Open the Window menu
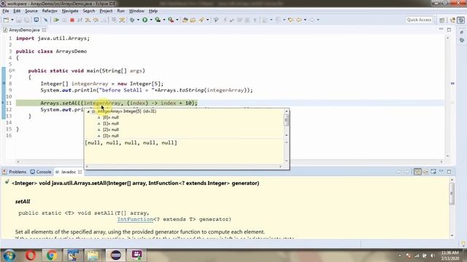This screenshot has height=262, width=467. pyautogui.click(x=136, y=11)
